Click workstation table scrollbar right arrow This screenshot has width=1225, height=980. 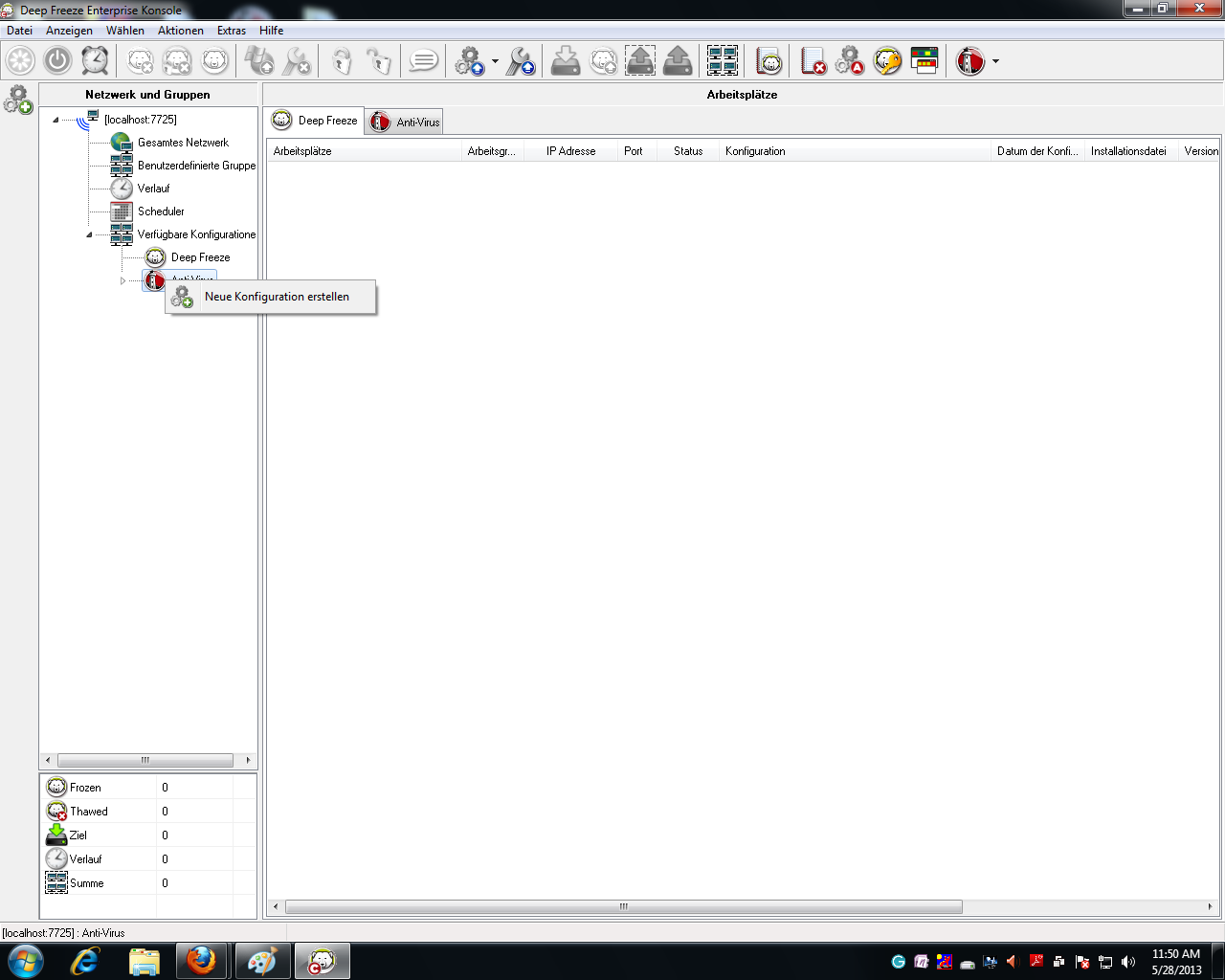tap(1210, 906)
